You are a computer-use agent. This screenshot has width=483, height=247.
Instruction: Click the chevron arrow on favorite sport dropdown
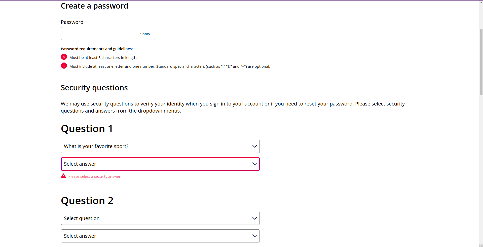[254, 146]
